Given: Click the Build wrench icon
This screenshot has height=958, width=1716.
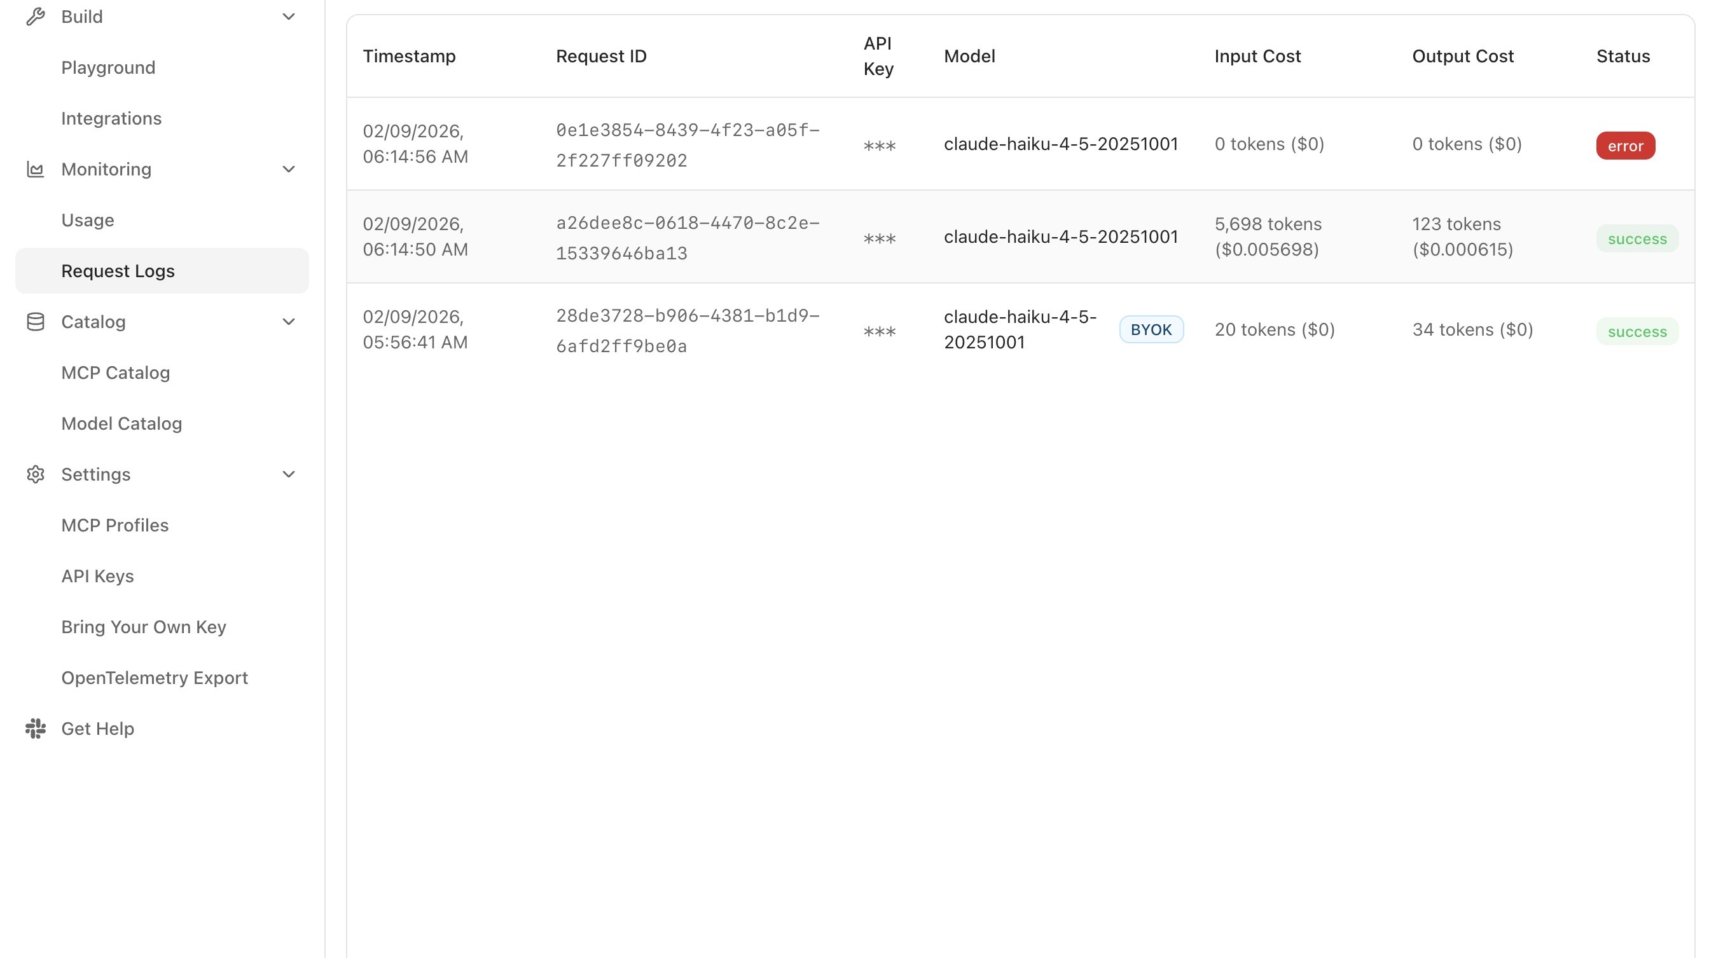Looking at the screenshot, I should [36, 17].
